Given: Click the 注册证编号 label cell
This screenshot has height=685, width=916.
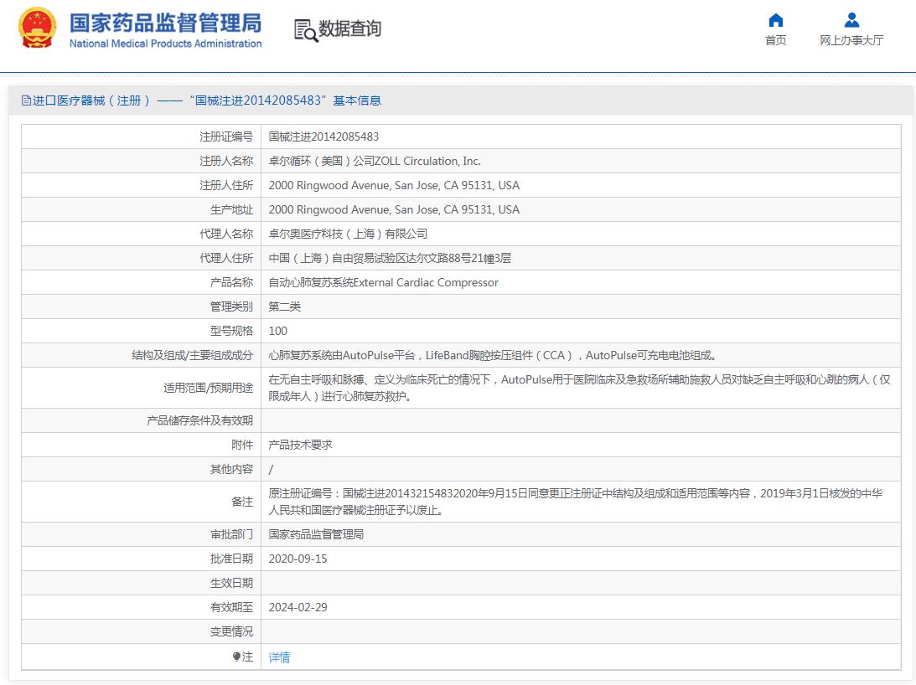Looking at the screenshot, I should (x=141, y=136).
